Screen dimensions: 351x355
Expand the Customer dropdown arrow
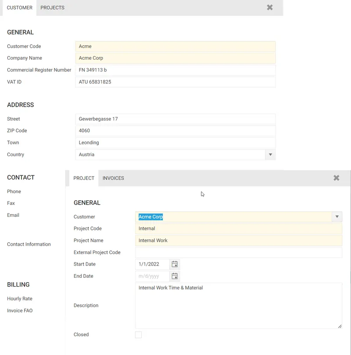[x=337, y=217]
